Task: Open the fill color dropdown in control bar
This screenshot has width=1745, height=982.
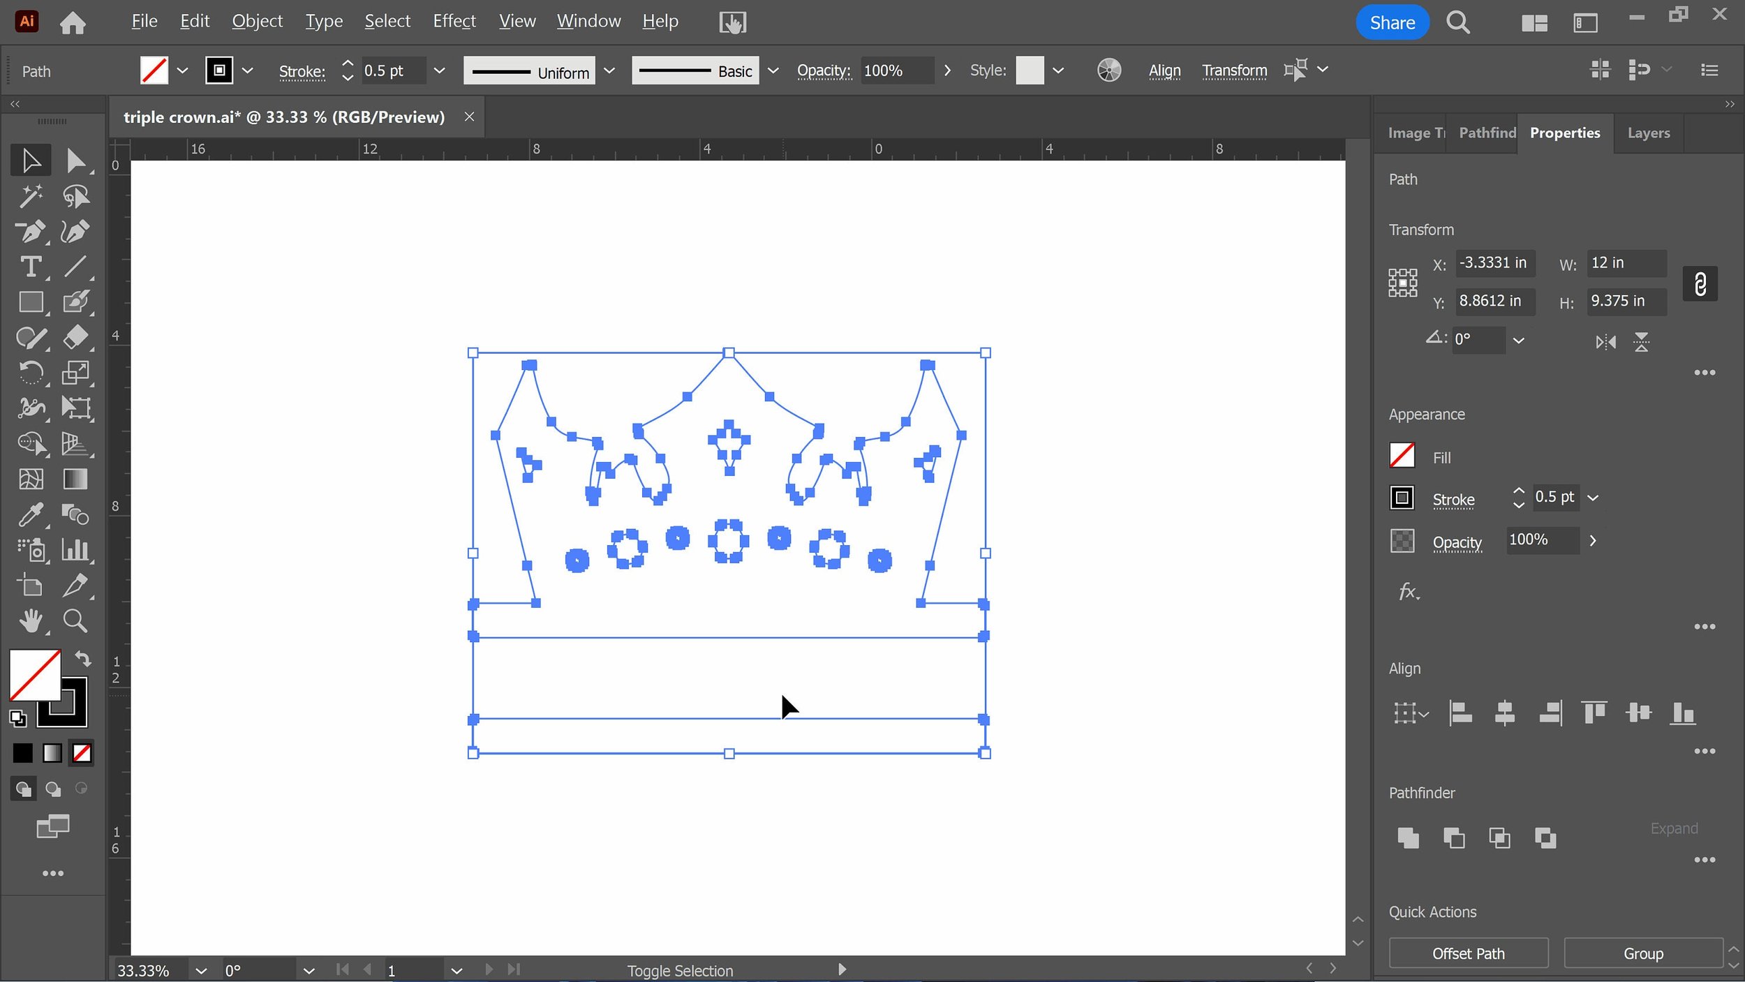Action: (x=183, y=70)
